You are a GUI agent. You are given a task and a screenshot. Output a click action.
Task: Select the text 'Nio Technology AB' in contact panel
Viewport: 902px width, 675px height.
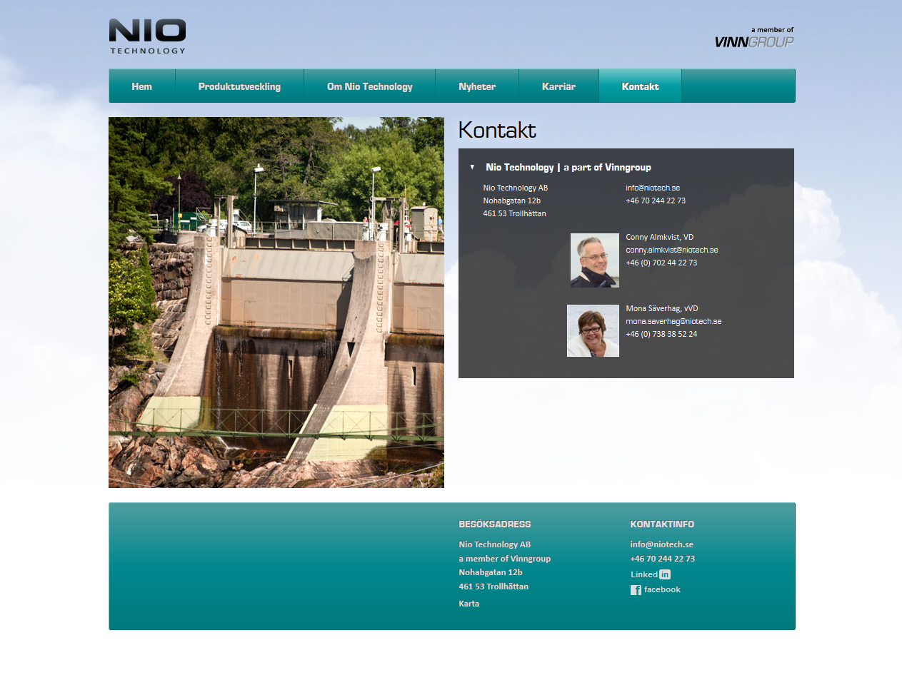pyautogui.click(x=516, y=188)
